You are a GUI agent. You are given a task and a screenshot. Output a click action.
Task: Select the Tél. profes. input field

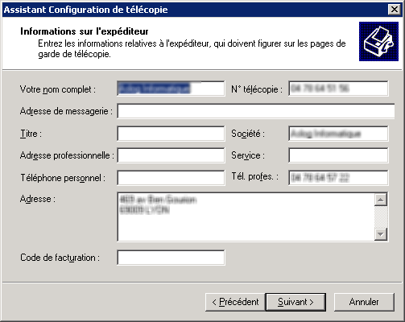coord(338,178)
